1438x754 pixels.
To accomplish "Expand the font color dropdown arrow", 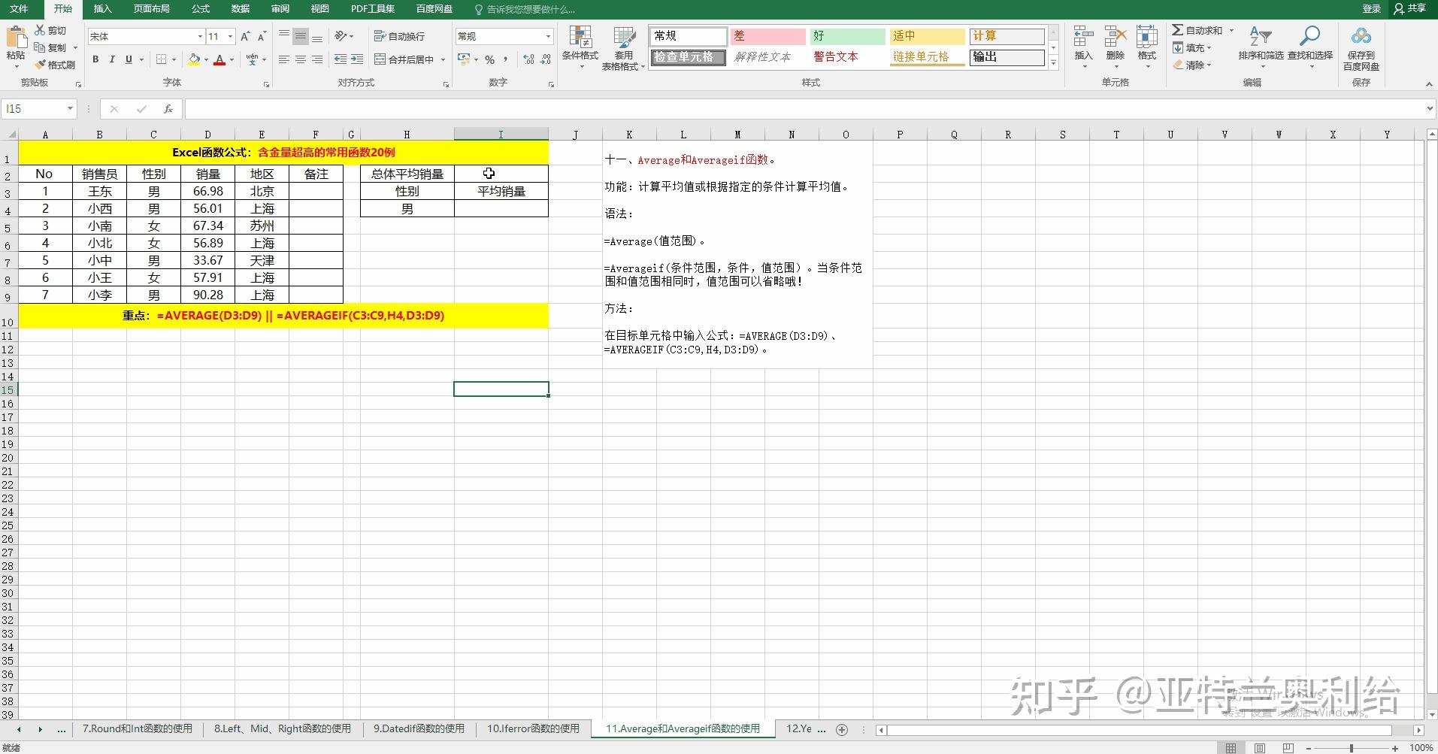I will click(232, 59).
